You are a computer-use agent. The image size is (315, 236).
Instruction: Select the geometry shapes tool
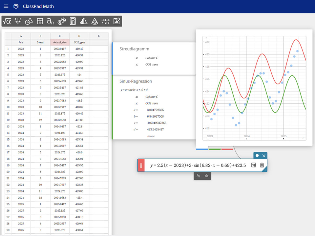(x=29, y=21)
